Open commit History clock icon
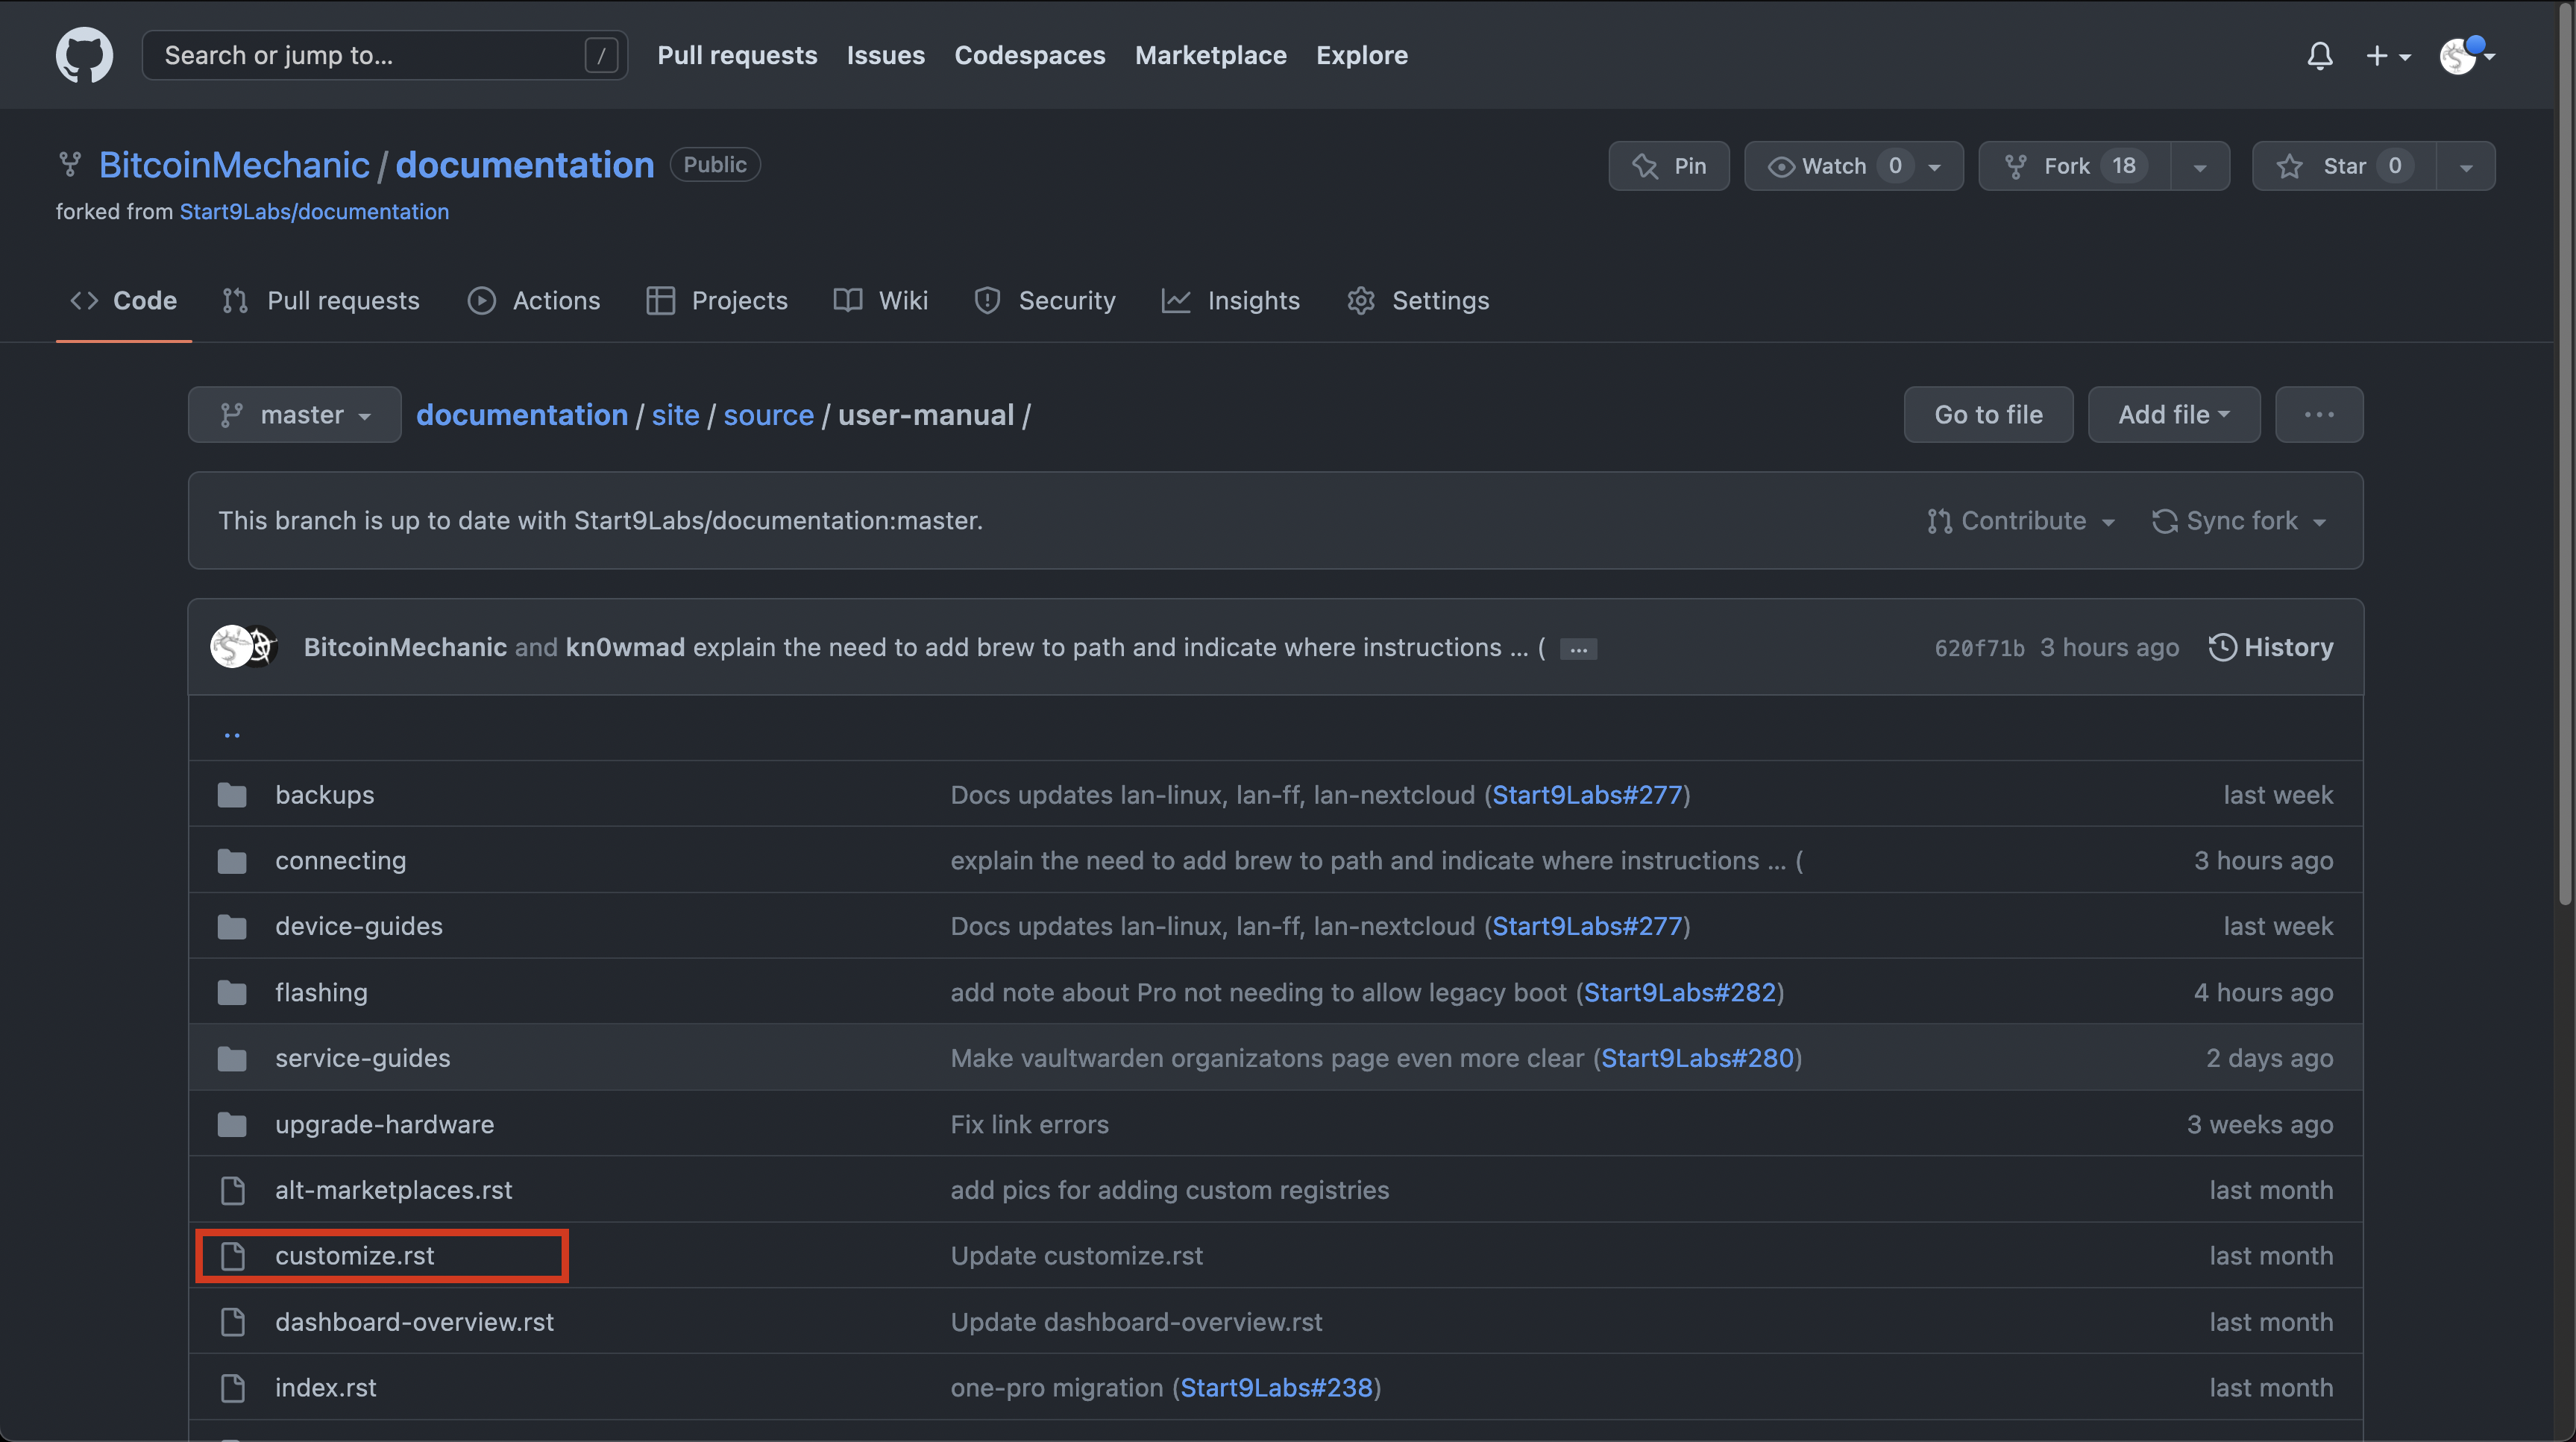 point(2221,647)
